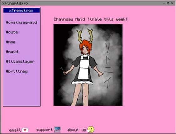
Task: Click the 'Chainsaw Maid finale this week!' headline
Action: tap(91, 19)
